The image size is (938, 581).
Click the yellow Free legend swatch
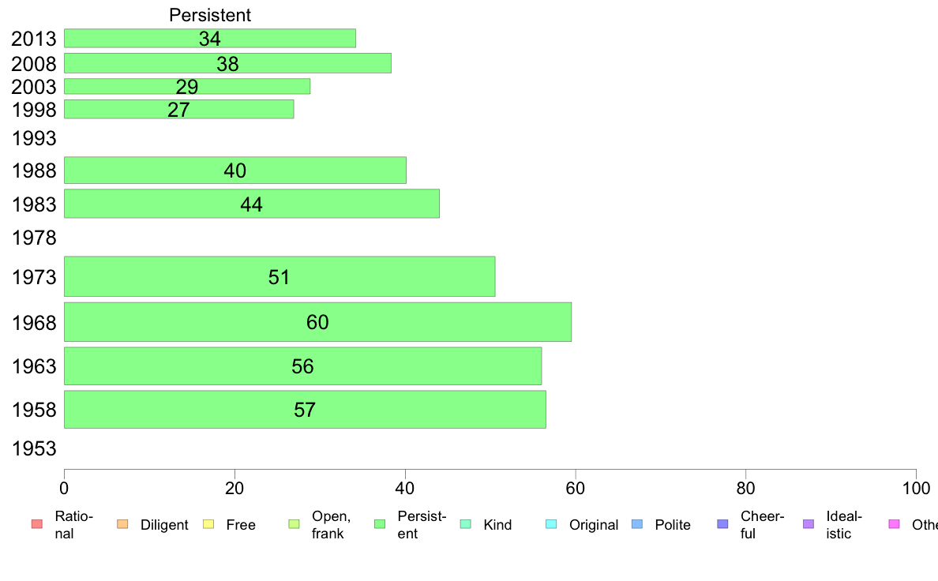208,524
